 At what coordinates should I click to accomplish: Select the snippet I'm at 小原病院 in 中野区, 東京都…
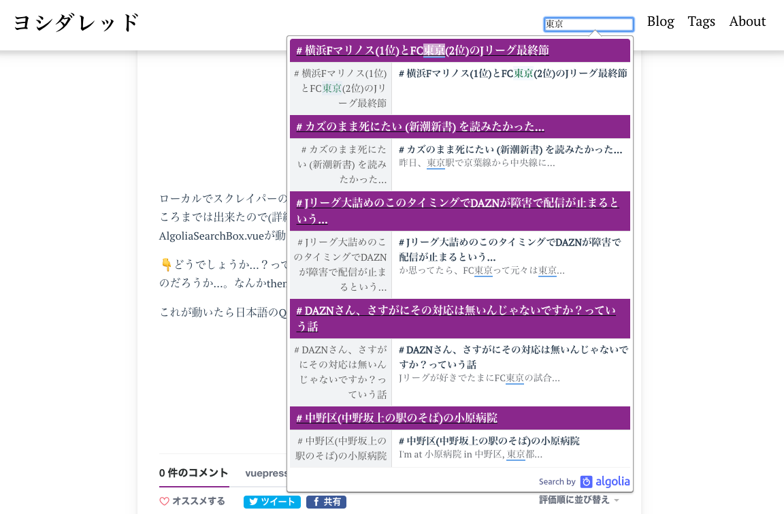(x=470, y=455)
